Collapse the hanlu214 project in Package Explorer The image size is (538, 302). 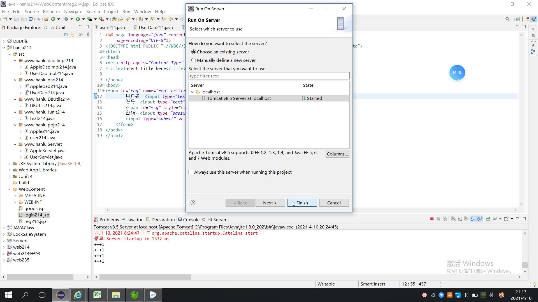click(4, 48)
